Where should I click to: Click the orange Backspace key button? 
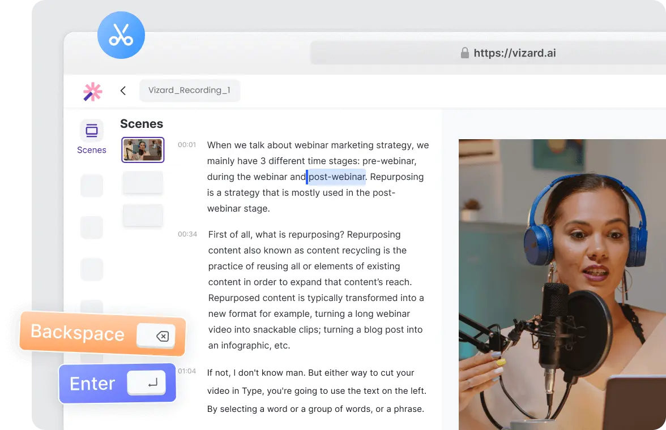point(103,333)
